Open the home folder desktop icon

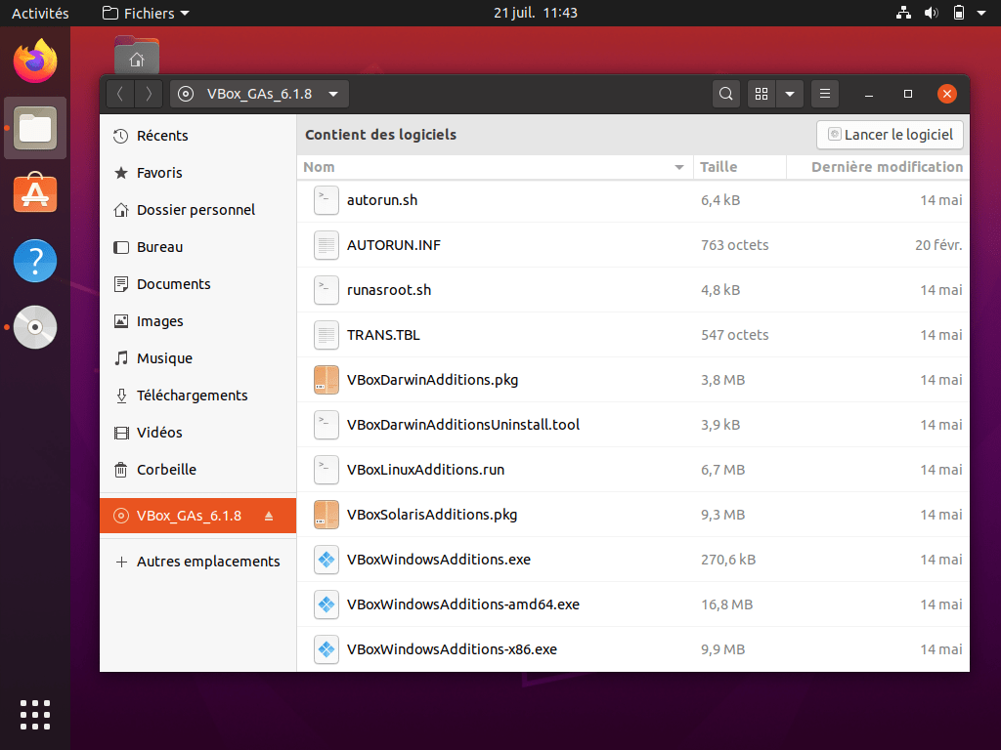pyautogui.click(x=137, y=56)
